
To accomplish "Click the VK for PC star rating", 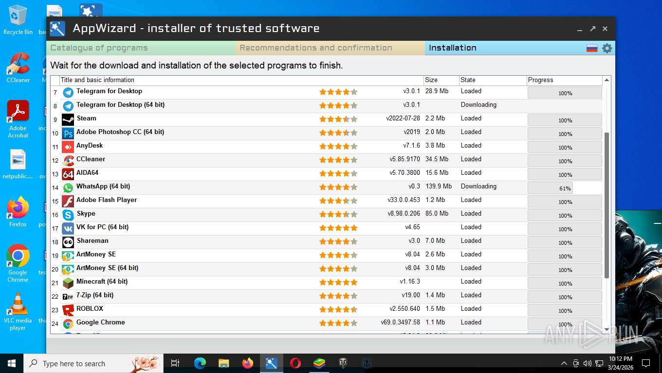I will 338,228.
